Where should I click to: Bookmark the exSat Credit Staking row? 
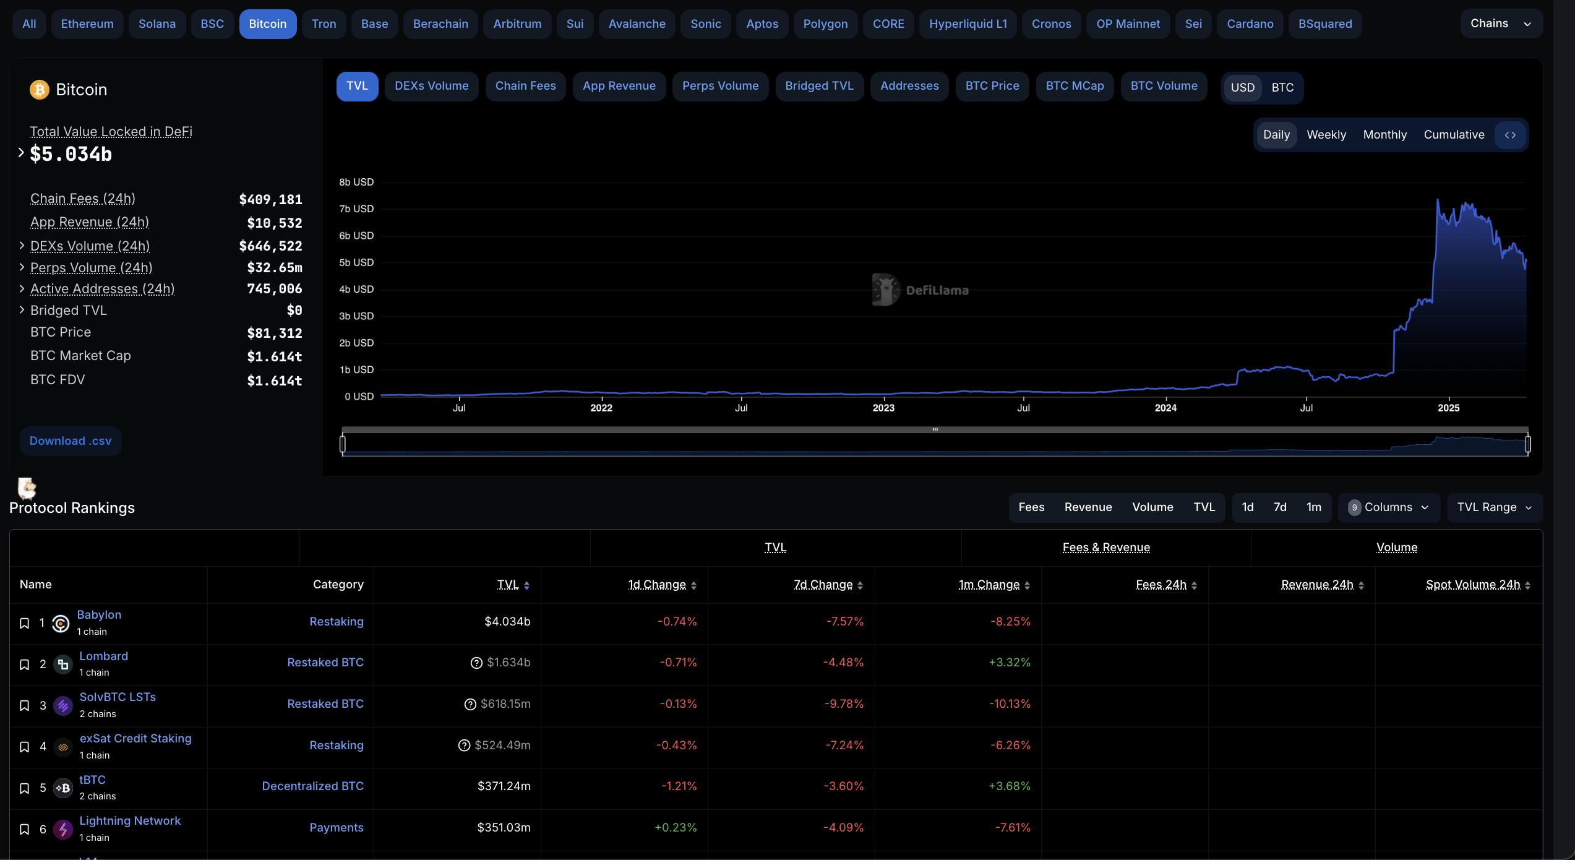click(24, 747)
